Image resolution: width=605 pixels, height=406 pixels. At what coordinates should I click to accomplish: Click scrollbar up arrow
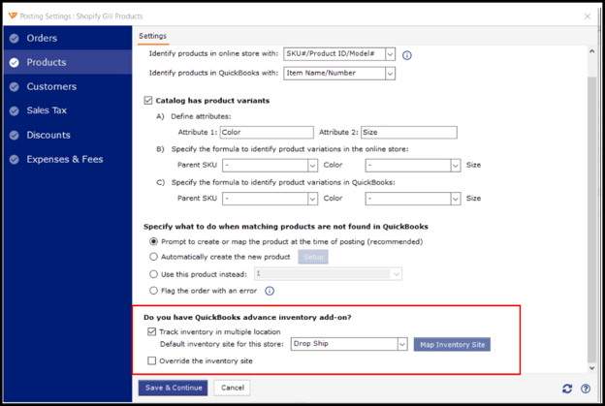(x=591, y=51)
